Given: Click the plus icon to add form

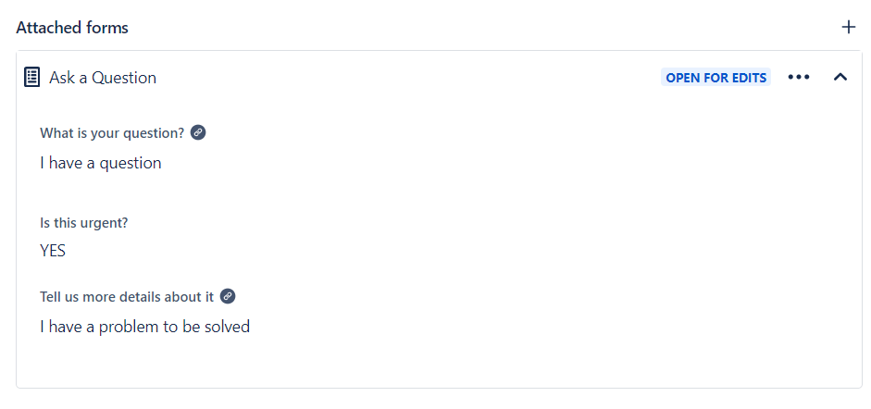Looking at the screenshot, I should (x=848, y=27).
